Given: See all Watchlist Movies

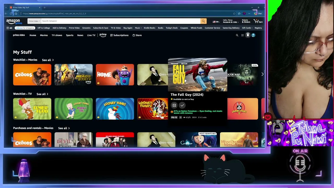Looking at the screenshot, I should point(48,60).
